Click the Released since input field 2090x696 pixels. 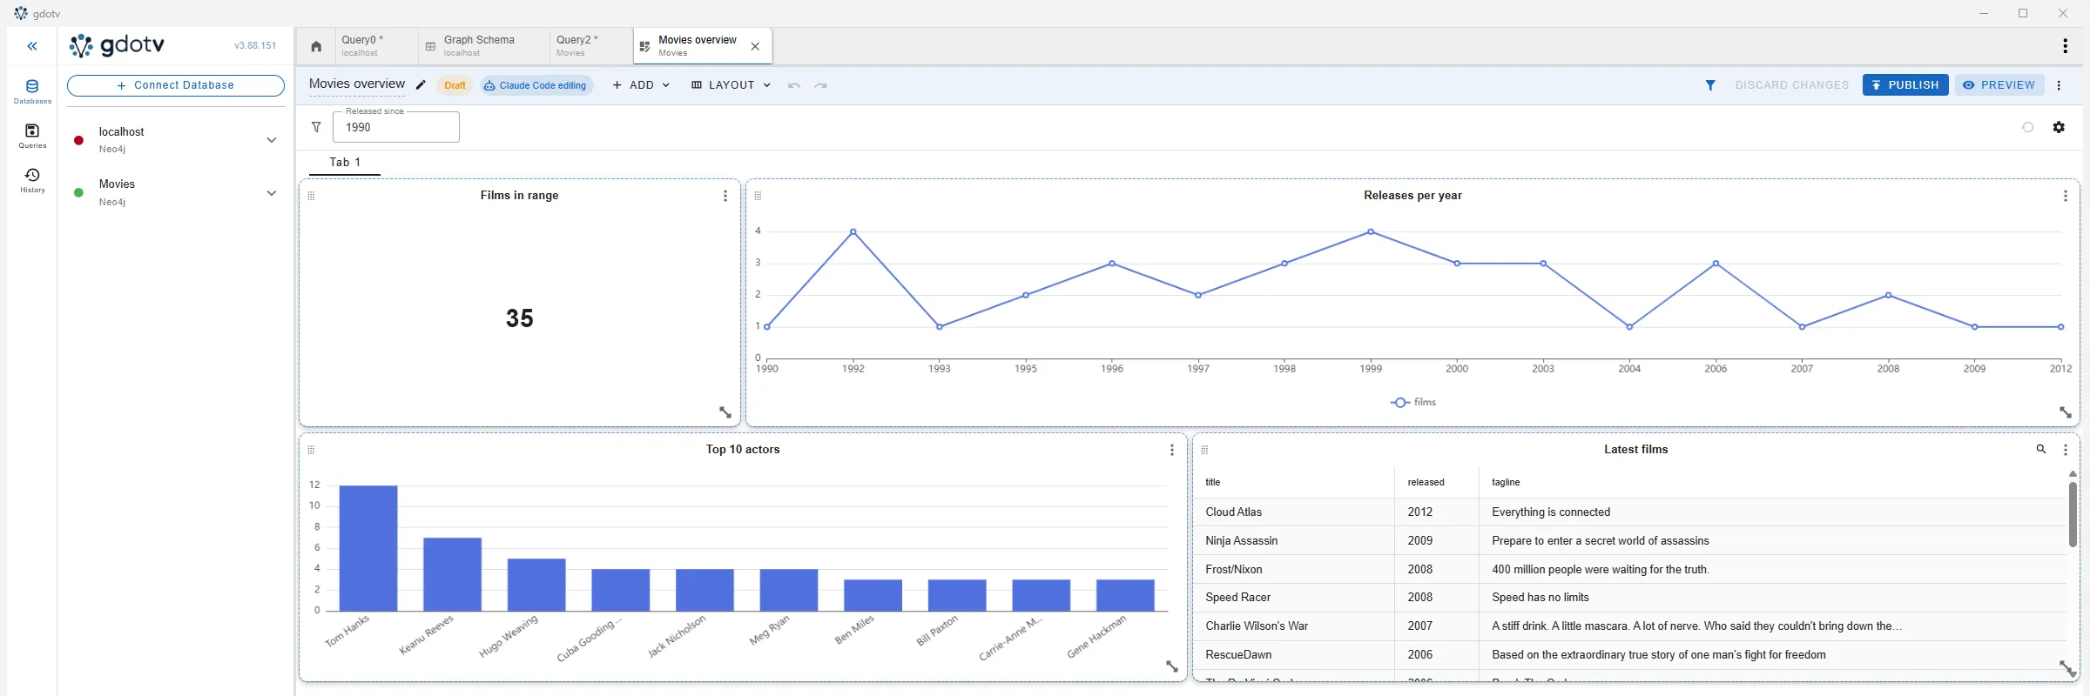point(396,127)
